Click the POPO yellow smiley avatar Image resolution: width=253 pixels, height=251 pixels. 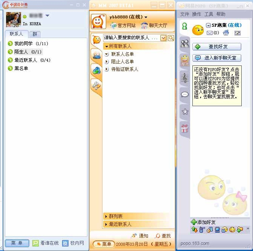[198, 30]
